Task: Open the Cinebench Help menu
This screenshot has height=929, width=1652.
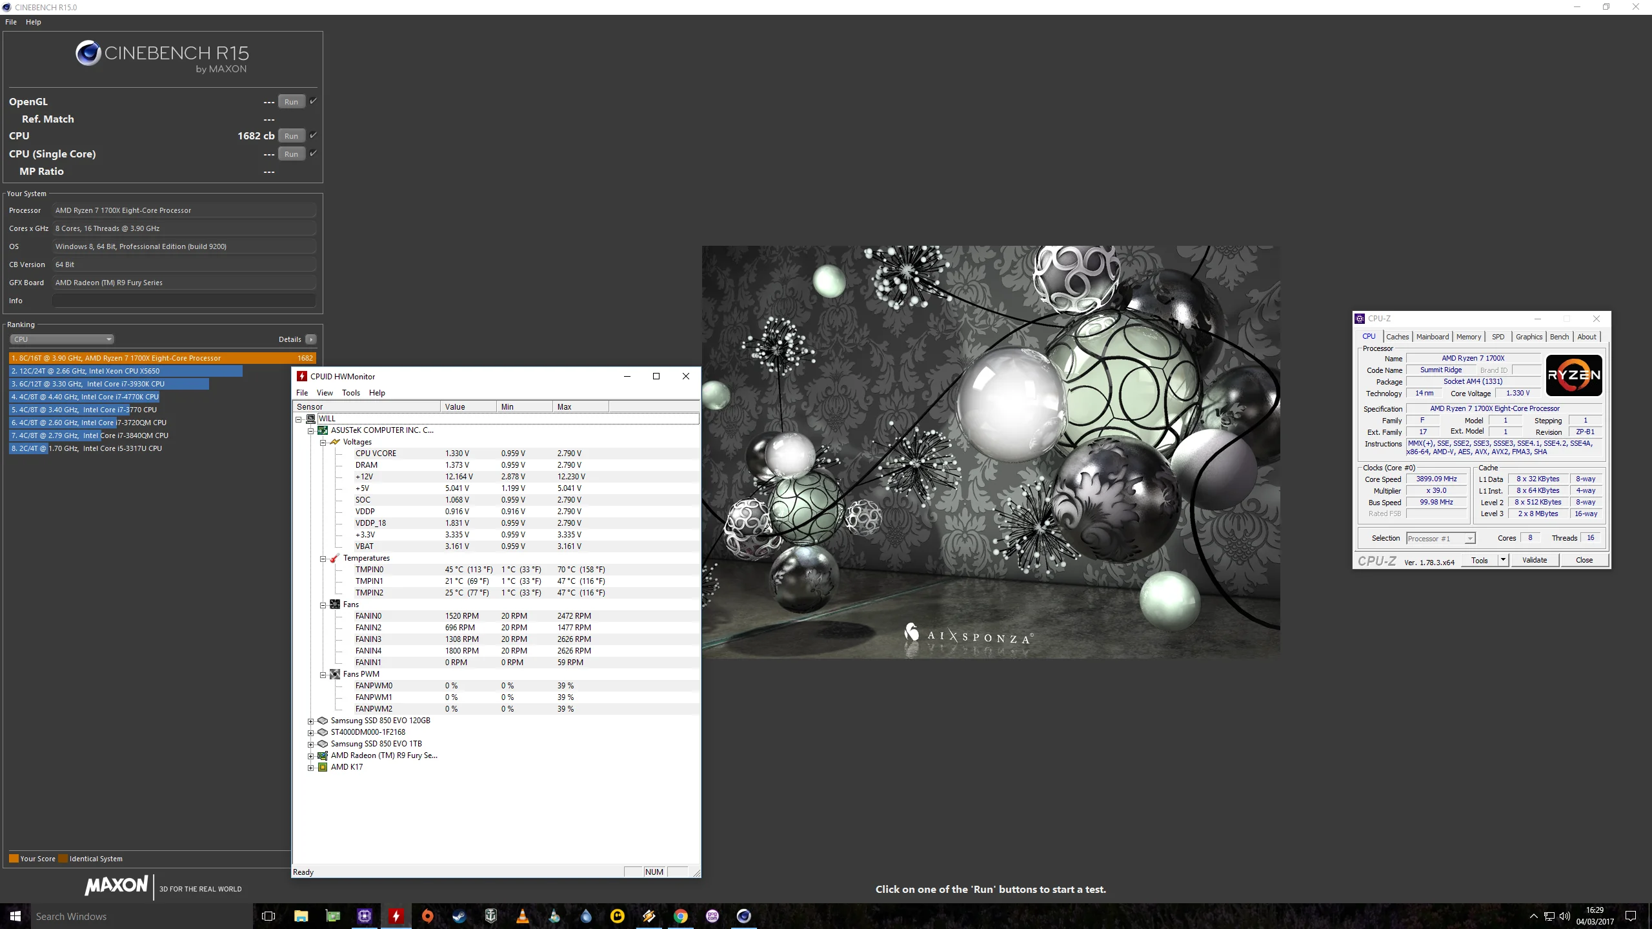Action: [34, 22]
